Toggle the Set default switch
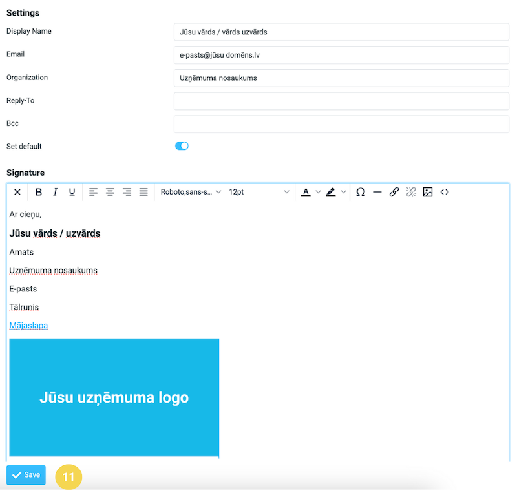This screenshot has width=517, height=495. click(182, 146)
